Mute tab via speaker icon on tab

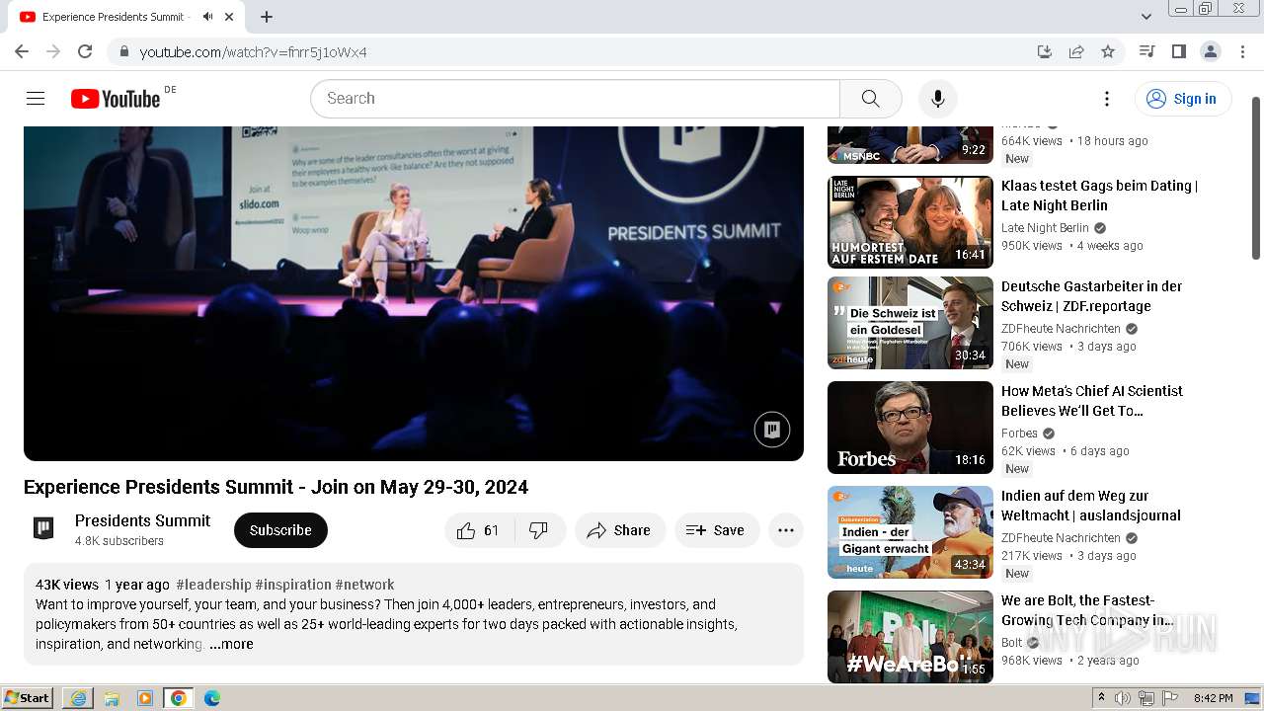207,17
